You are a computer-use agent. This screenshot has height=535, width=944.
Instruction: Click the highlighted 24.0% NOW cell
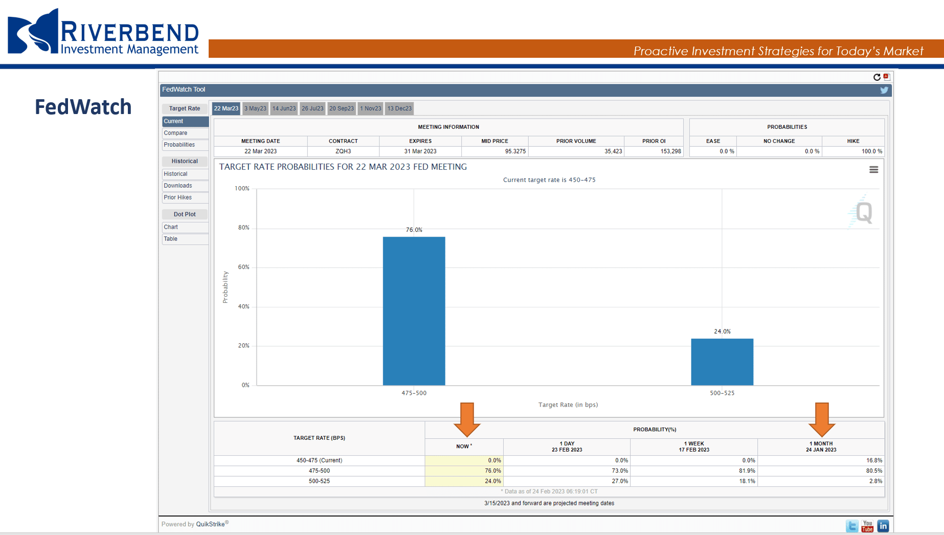pos(464,481)
